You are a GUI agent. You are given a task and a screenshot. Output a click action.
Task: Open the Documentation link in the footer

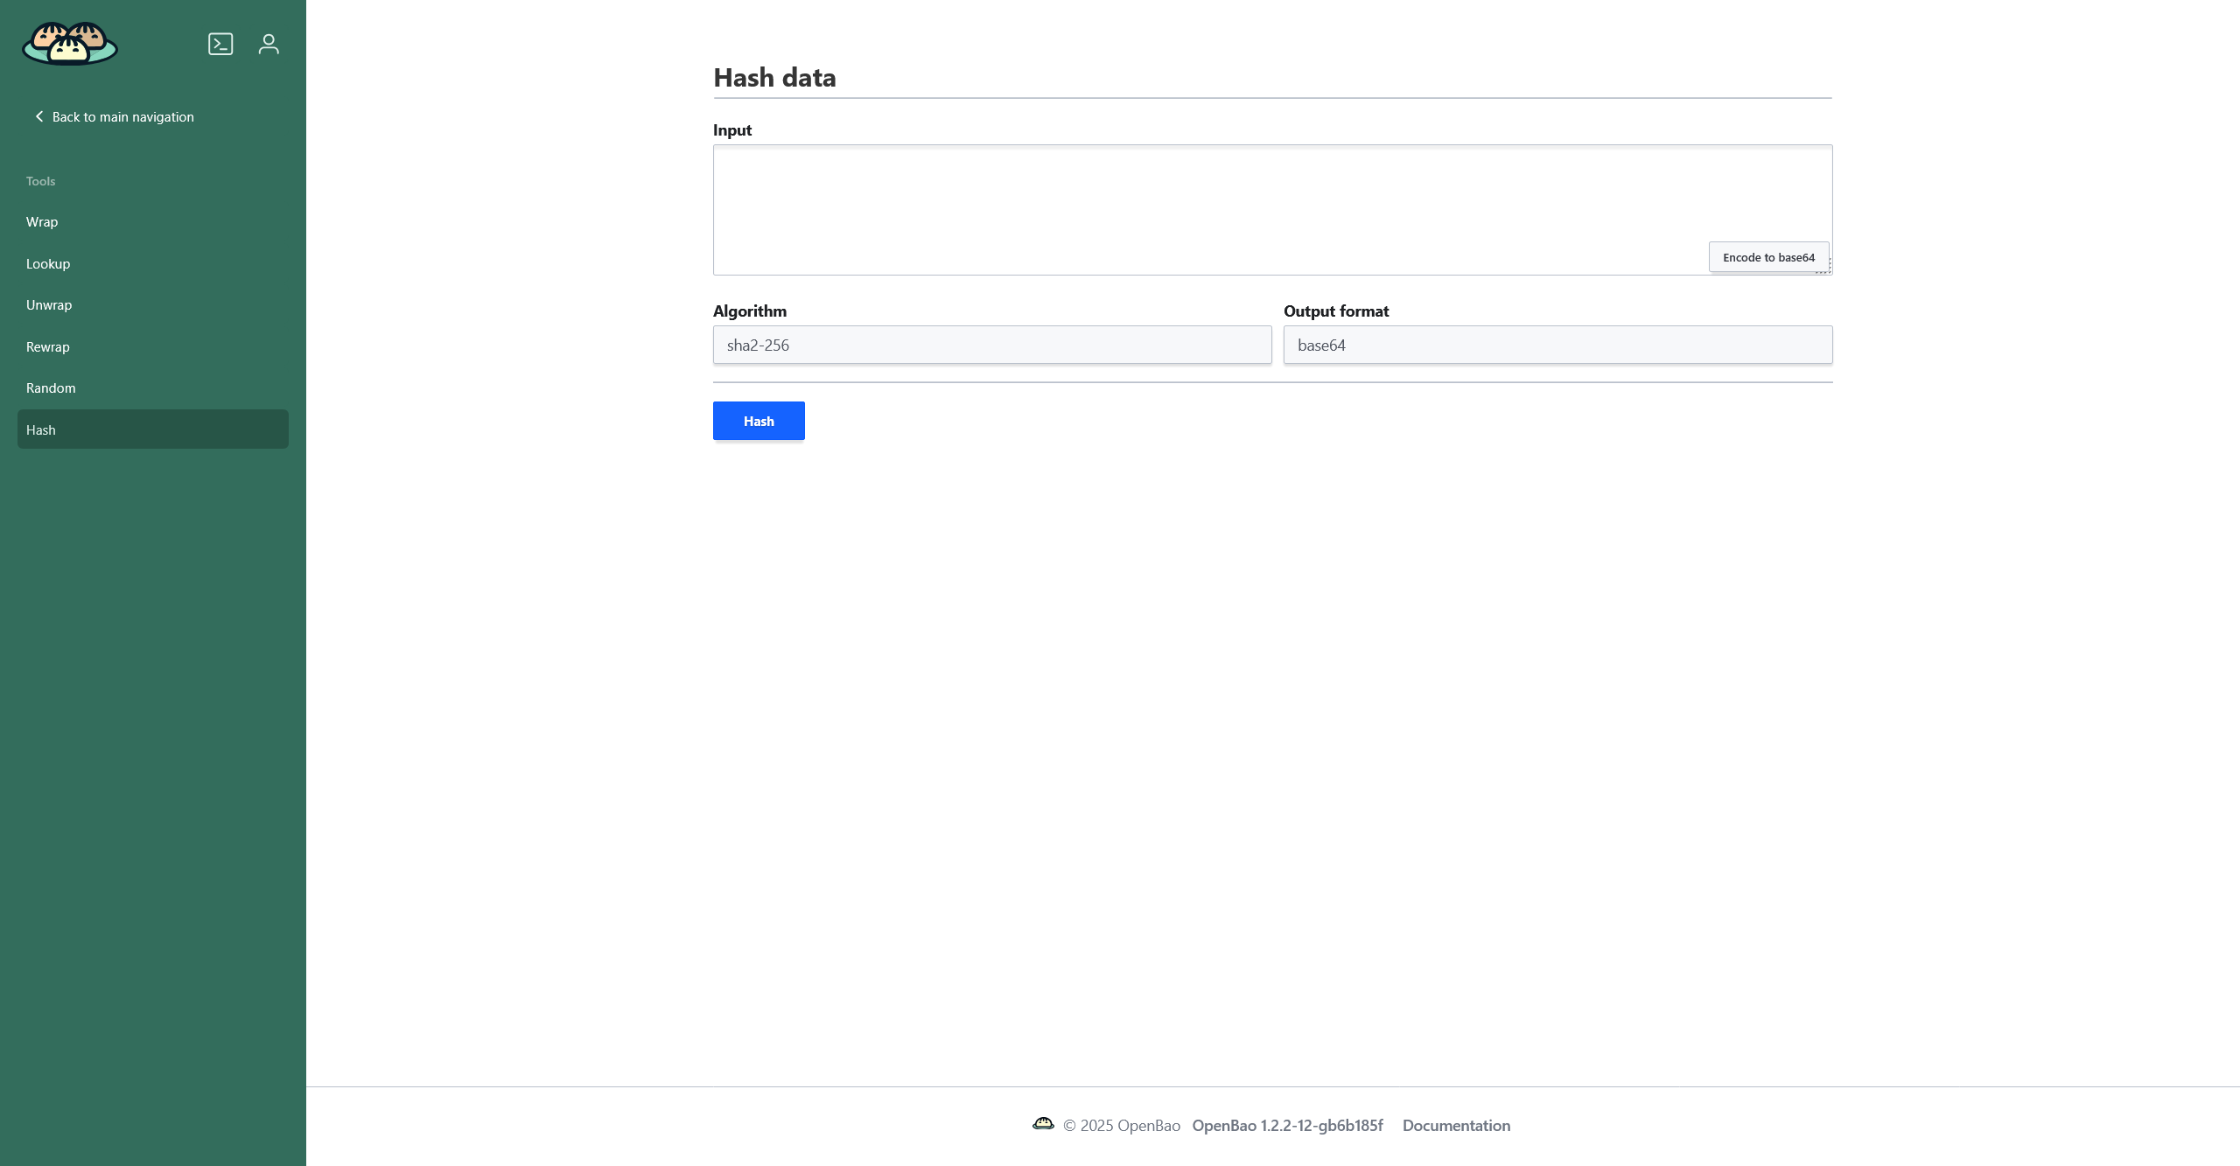click(1456, 1125)
